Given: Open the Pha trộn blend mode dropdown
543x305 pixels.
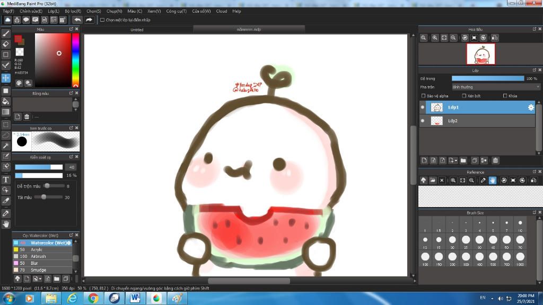Looking at the screenshot, I should (496, 87).
